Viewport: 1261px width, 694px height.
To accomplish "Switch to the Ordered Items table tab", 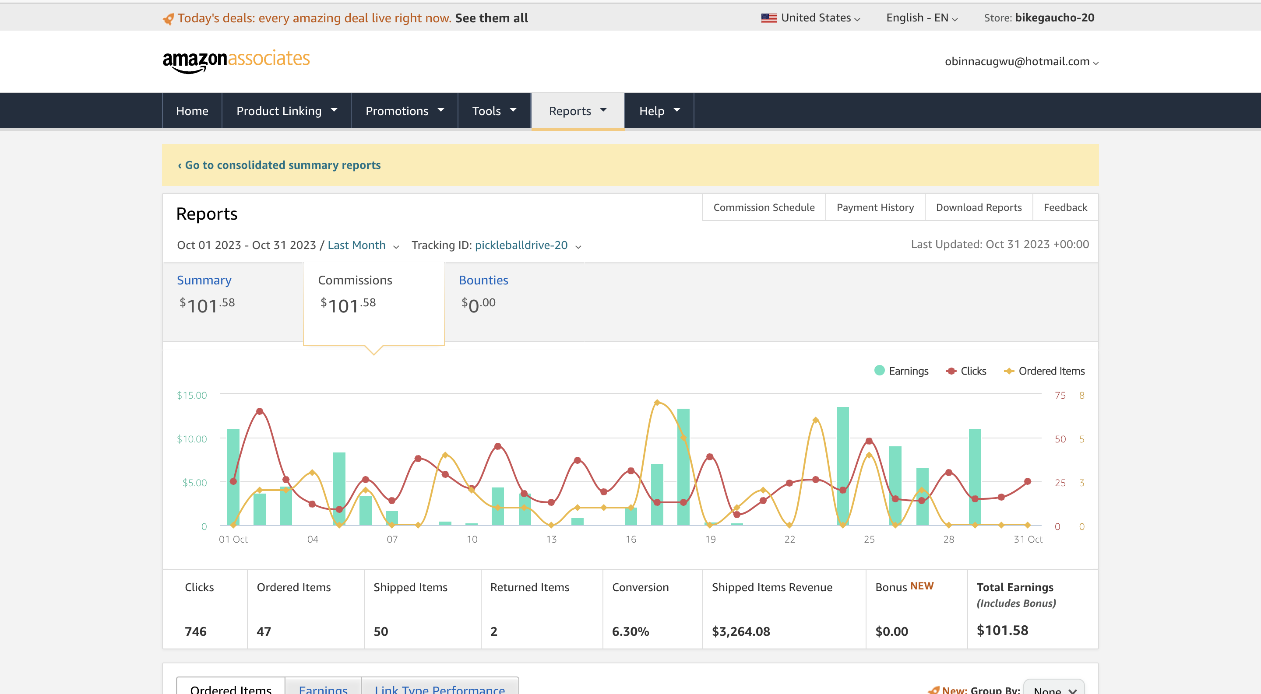I will point(231,687).
